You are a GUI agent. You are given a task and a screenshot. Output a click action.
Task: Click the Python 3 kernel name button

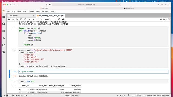[163, 19]
